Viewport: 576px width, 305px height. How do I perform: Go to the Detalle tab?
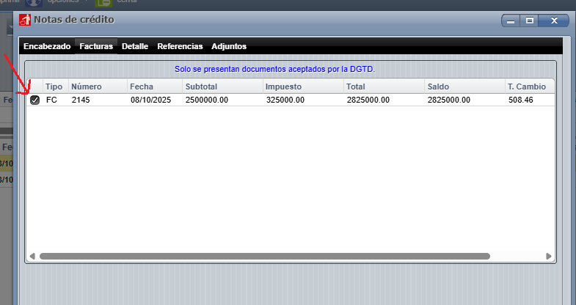tap(135, 46)
